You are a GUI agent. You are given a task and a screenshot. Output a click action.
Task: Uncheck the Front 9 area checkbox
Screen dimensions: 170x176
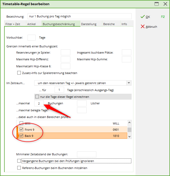[x=22, y=130]
